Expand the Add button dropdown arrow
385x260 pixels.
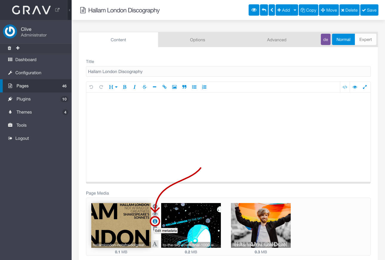[x=295, y=10]
